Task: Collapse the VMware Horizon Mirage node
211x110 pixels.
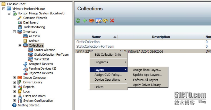Action: (4, 9)
